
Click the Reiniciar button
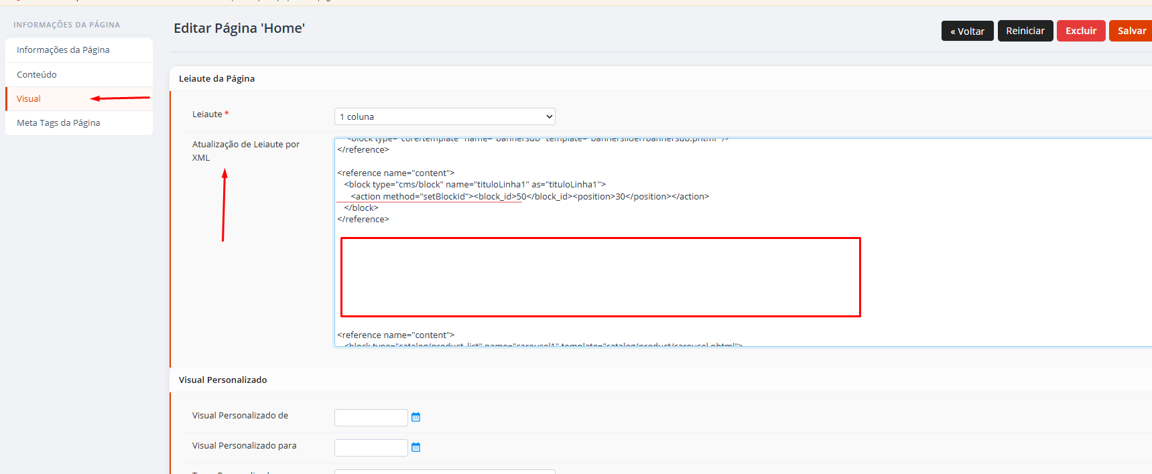(1025, 31)
